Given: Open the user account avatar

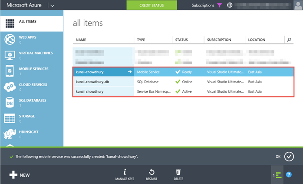Looking at the screenshot, I should pos(298,5).
